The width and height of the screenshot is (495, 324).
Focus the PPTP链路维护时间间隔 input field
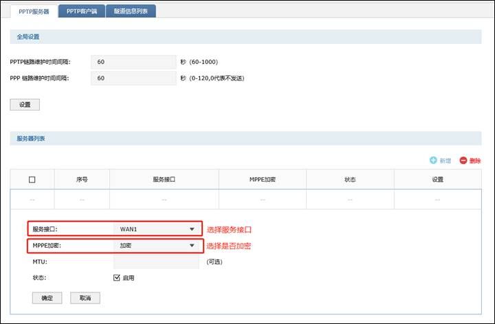coord(133,62)
